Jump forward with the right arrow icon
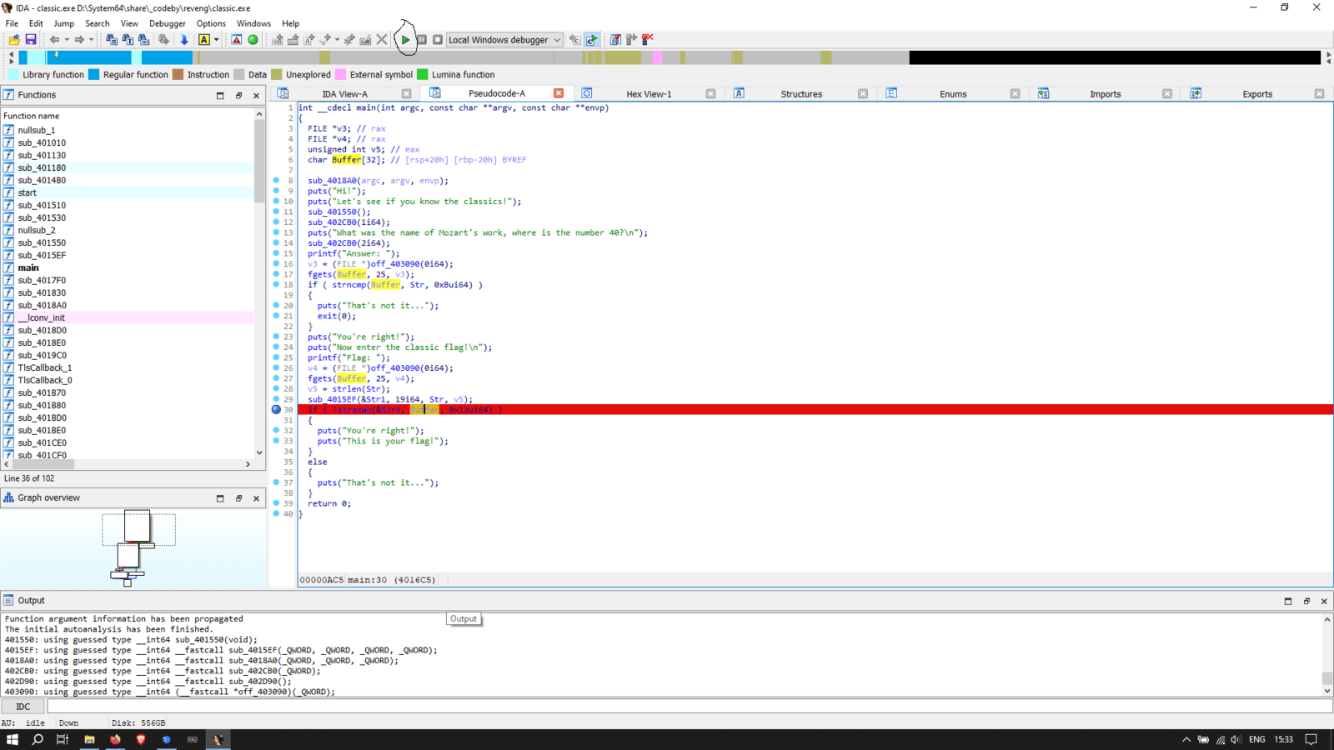The width and height of the screenshot is (1334, 750). pyautogui.click(x=79, y=40)
